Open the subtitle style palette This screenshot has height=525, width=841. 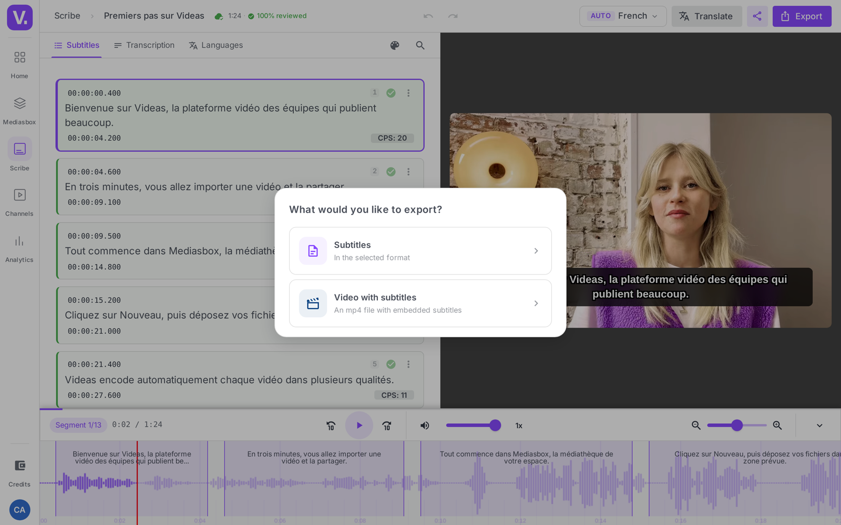pos(395,46)
